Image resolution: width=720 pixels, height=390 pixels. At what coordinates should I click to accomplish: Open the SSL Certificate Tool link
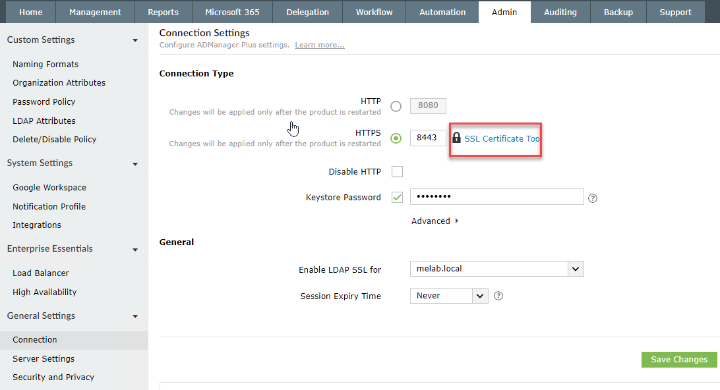pos(502,139)
